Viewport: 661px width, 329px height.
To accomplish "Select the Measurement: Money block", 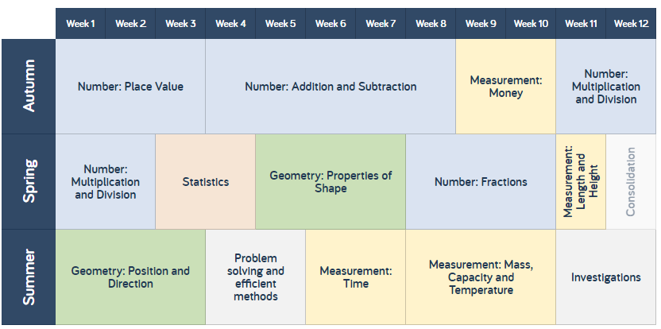I will click(x=506, y=87).
